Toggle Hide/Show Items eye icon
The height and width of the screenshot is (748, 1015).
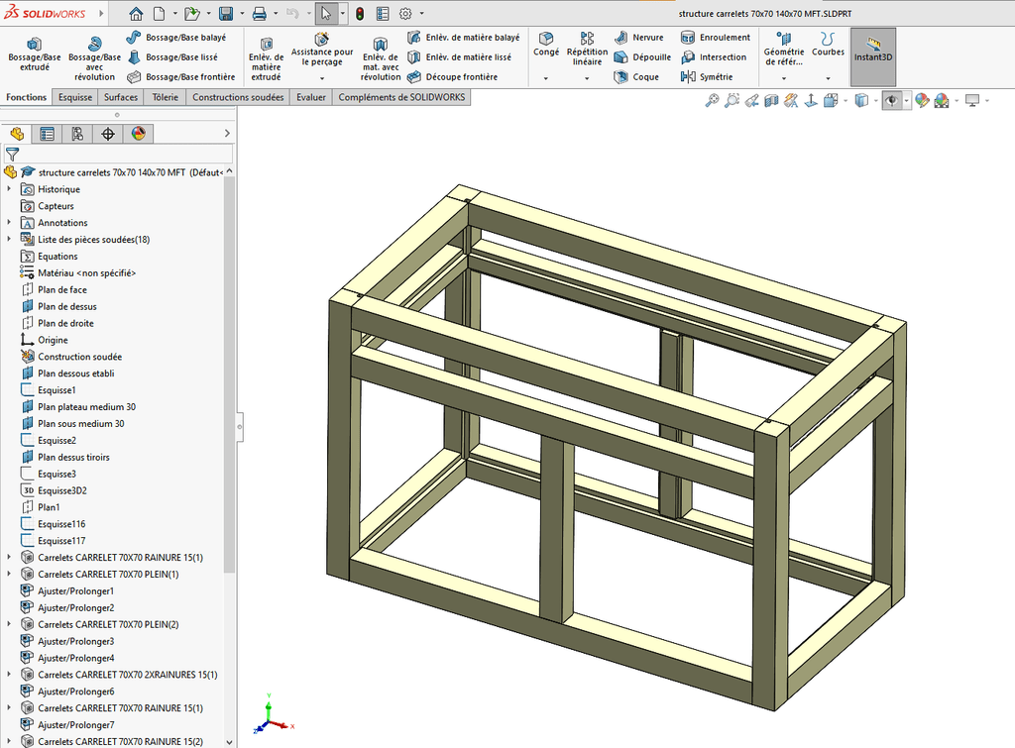point(892,100)
